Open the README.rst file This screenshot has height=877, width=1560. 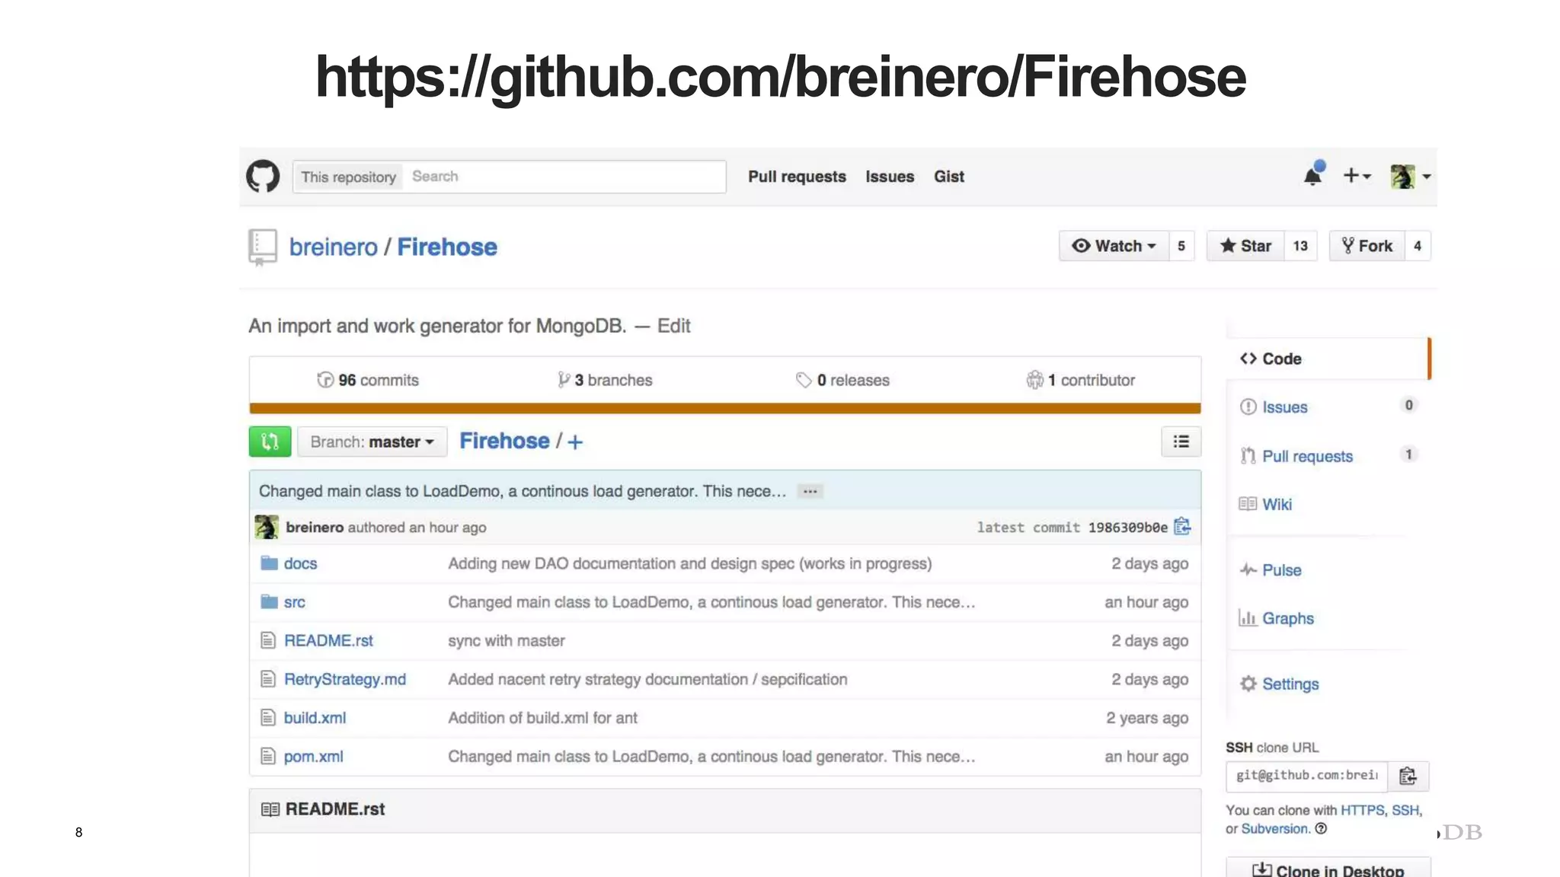[x=328, y=640]
